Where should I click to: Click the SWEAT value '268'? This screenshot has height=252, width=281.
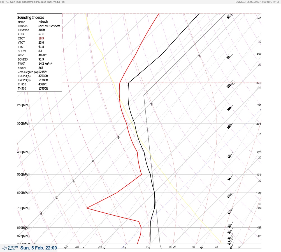[41, 68]
